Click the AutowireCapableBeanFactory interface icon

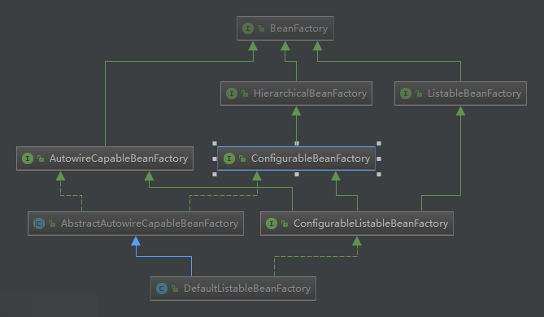(x=28, y=158)
